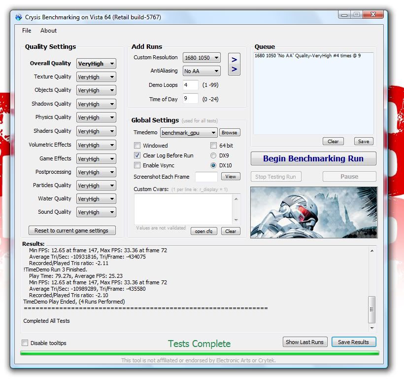Click '!TimeDemo Run 3 Finished.' line

(x=55, y=269)
